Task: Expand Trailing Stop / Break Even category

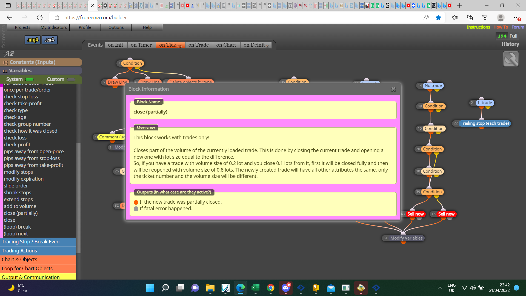Action: [x=38, y=242]
